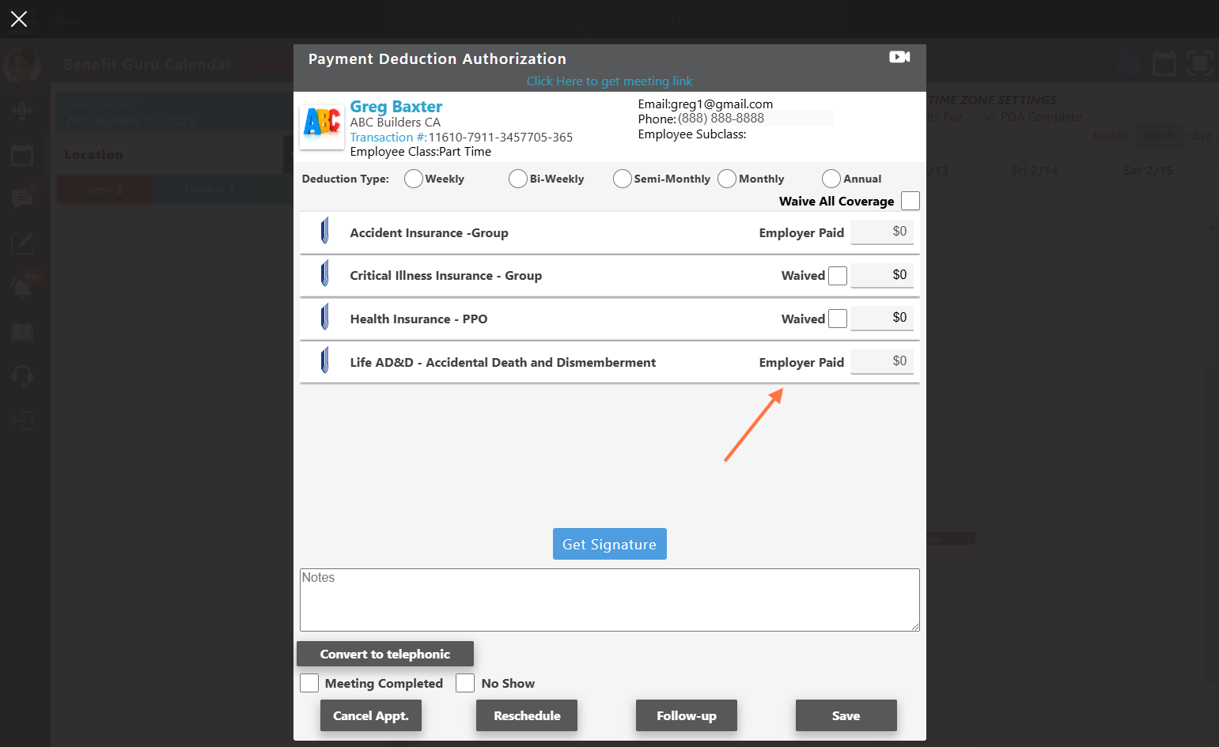Click 'Click Here to get meeting link'

(609, 81)
